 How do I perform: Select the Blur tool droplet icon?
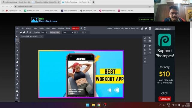[x=17, y=73]
